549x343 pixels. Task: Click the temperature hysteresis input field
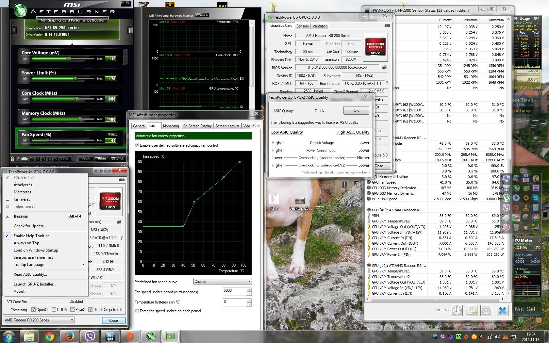[x=234, y=302]
